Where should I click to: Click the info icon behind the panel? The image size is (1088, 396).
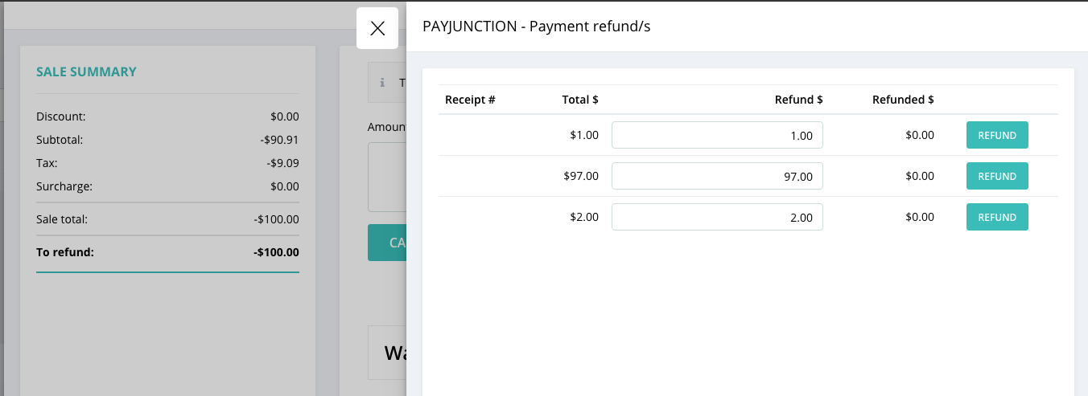[382, 83]
